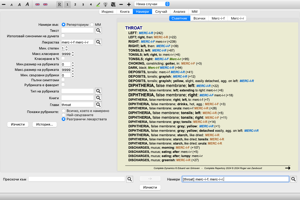Click the next page arrow in repertory
The width and height of the screenshot is (300, 200).
point(287,168)
